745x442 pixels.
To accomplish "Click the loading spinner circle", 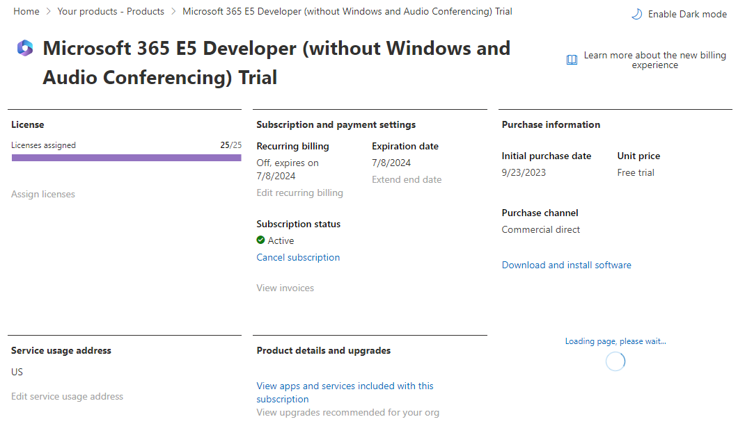I will (x=615, y=361).
